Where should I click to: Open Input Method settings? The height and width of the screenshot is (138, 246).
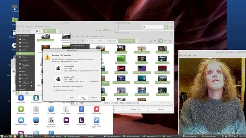pyautogui.click(x=66, y=110)
